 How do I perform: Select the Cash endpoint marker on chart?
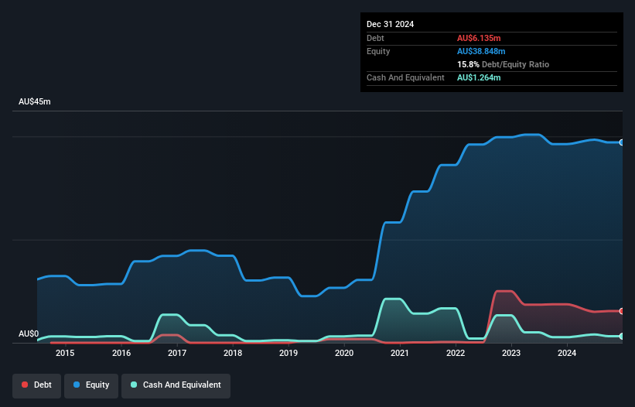point(621,337)
